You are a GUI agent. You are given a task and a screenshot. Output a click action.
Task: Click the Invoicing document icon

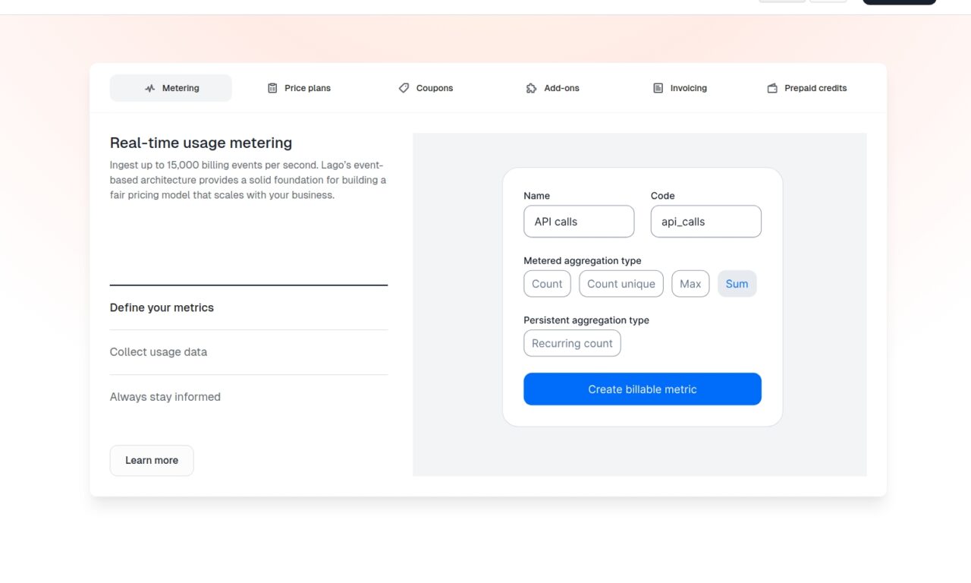tap(658, 88)
